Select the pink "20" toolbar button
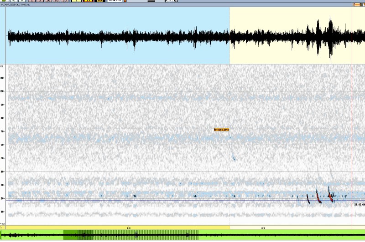 (x=56, y=1)
